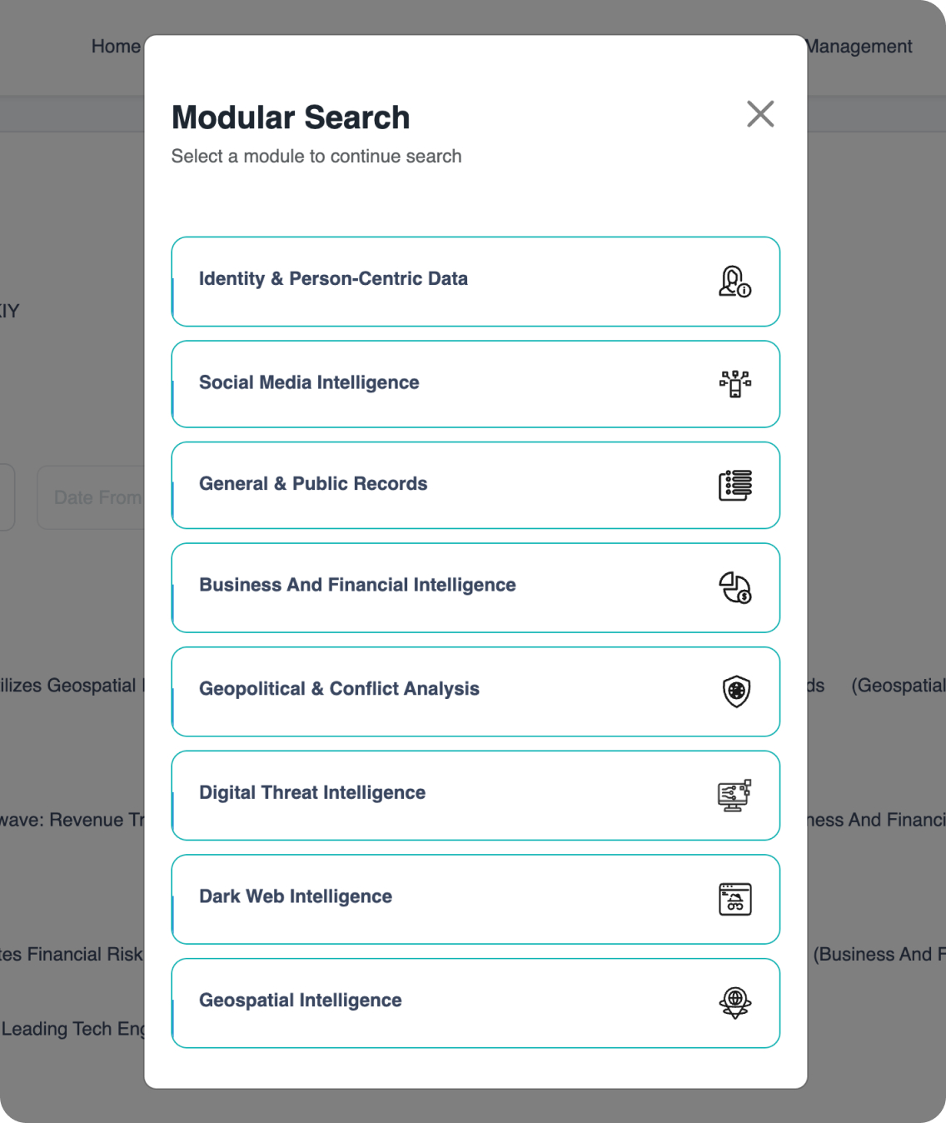Click the Business And Financial Intelligence chart icon

(x=734, y=587)
